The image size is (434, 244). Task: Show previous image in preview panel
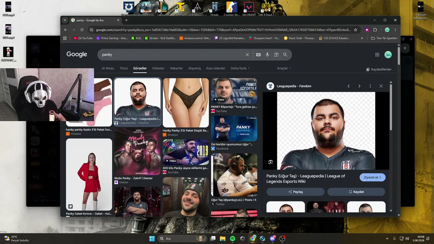349,86
